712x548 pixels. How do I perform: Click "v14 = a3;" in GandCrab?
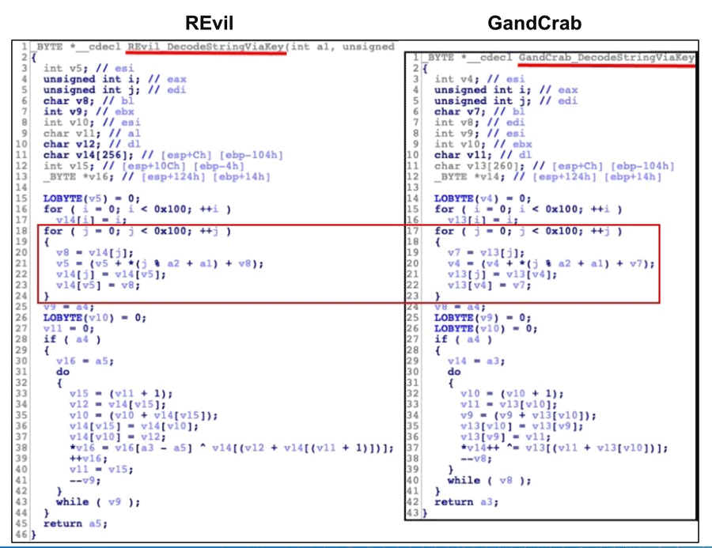[x=476, y=361]
